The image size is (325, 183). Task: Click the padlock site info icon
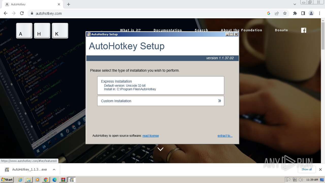pos(32,13)
